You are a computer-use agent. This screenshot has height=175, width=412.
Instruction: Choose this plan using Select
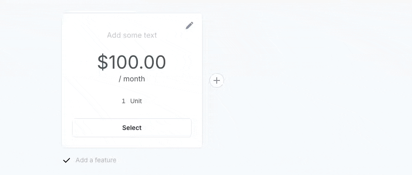(x=132, y=128)
